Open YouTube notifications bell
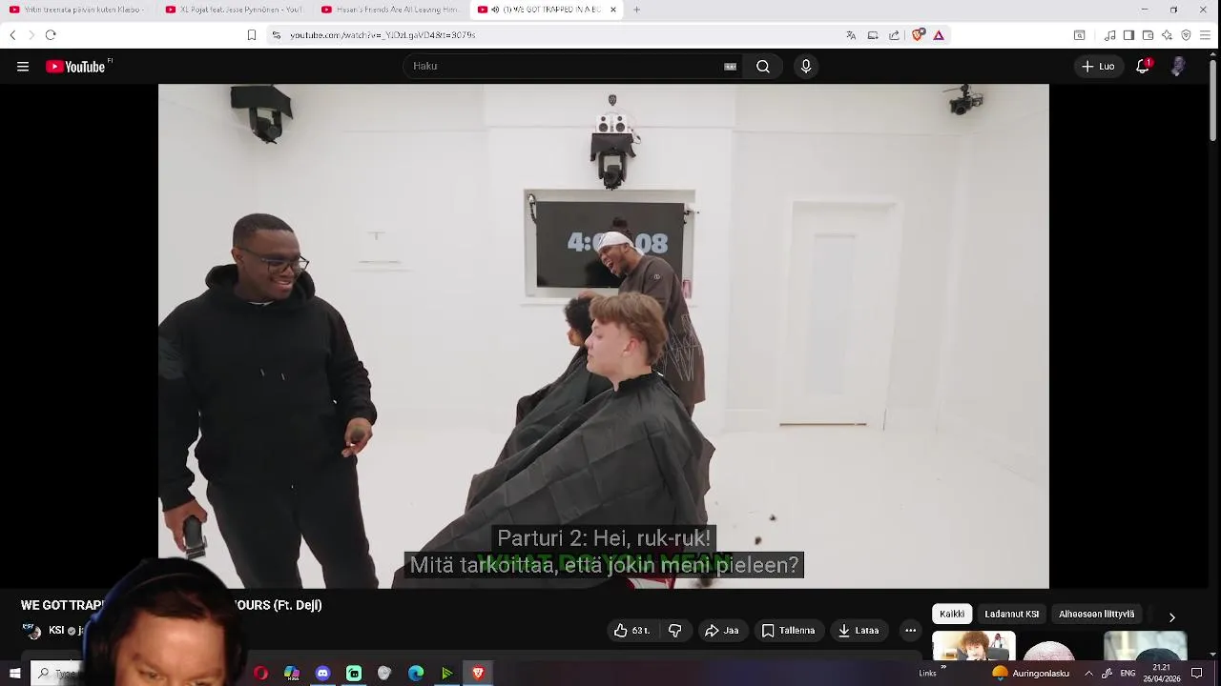The image size is (1221, 686). (1143, 67)
